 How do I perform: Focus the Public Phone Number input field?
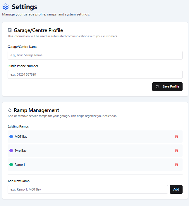coord(95,74)
